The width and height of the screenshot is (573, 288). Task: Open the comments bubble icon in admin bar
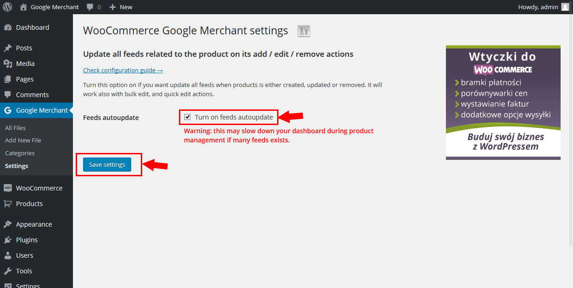click(x=90, y=7)
